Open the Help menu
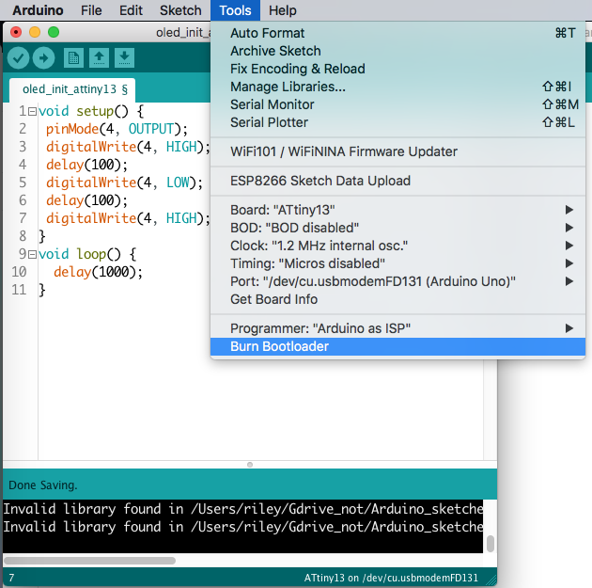The image size is (592, 588). (x=283, y=10)
